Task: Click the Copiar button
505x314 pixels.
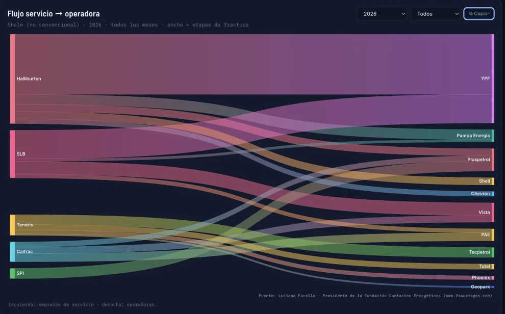Action: click(x=479, y=14)
